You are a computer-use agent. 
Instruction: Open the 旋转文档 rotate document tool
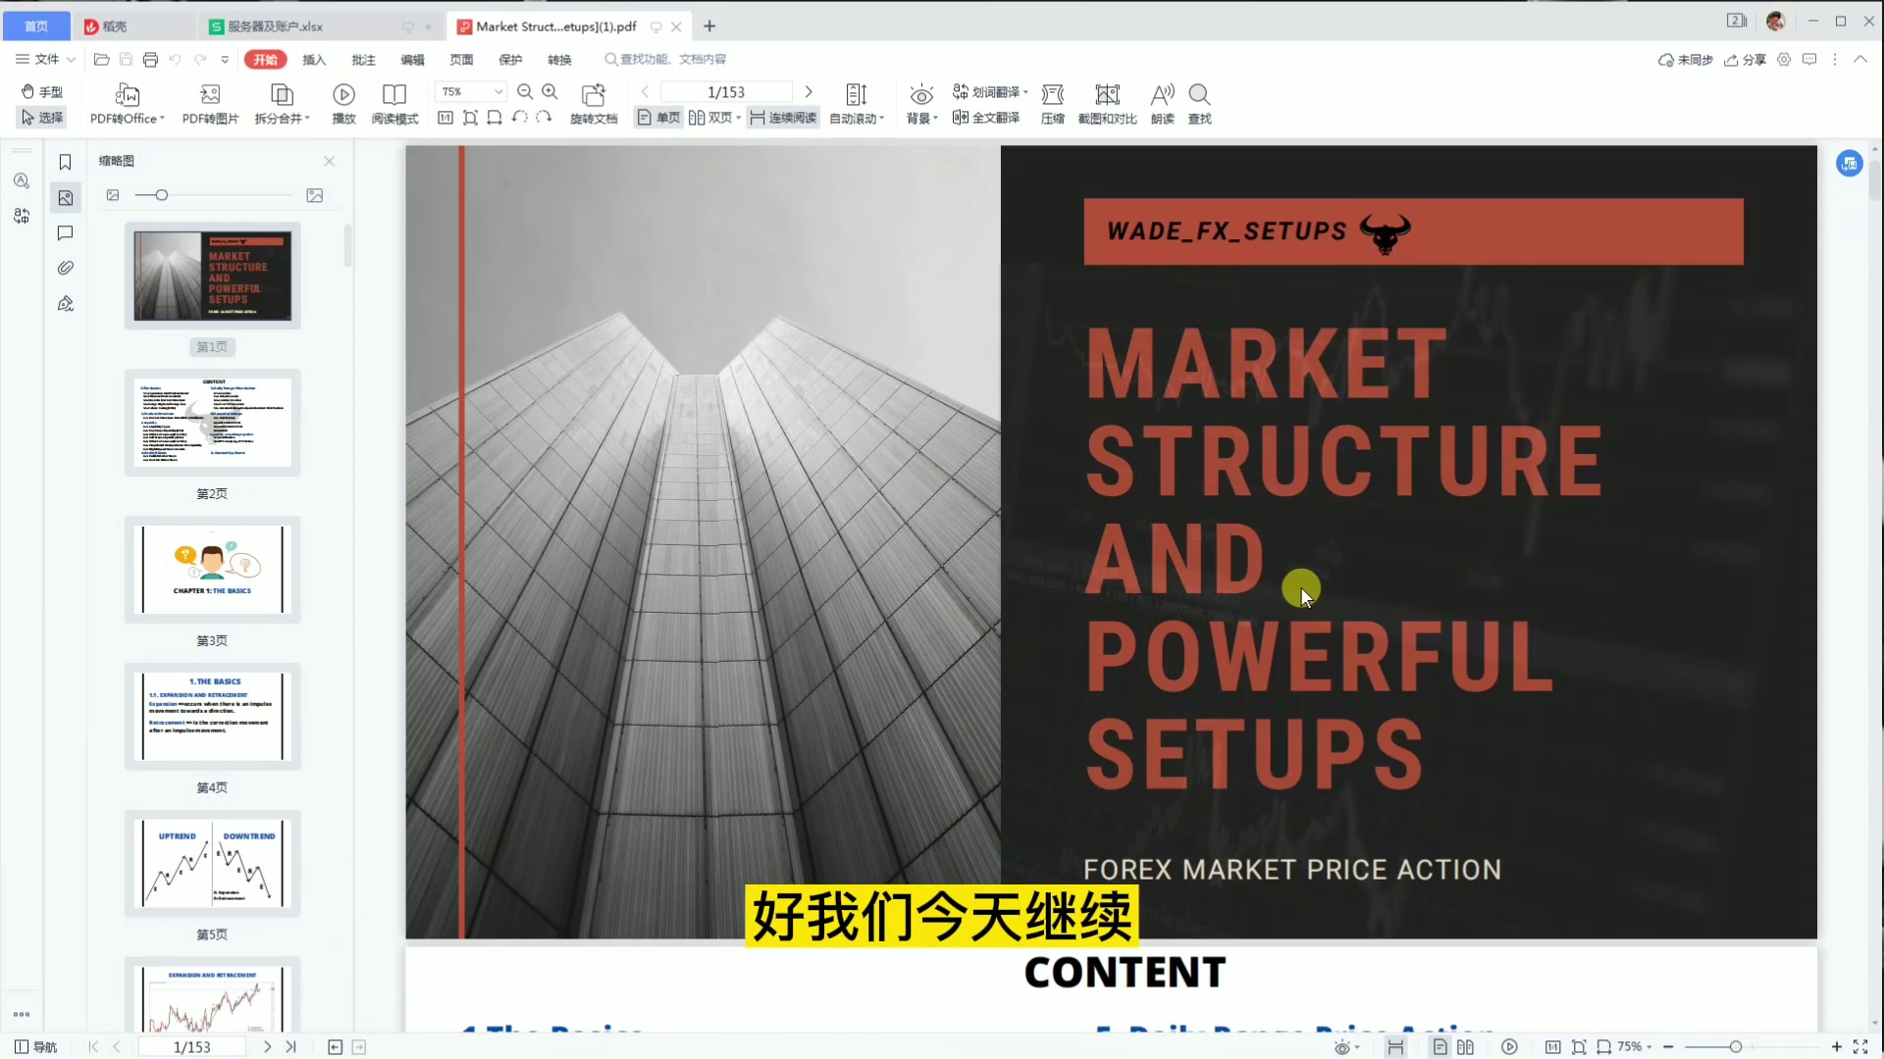click(593, 95)
